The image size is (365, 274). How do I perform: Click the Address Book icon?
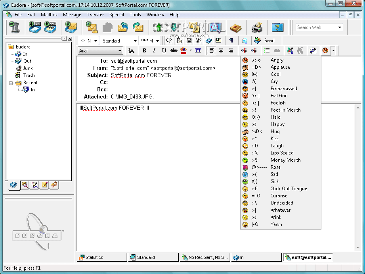click(236, 28)
